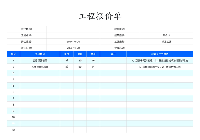Select the 标准工艺 craft level cell
The height and width of the screenshot is (140, 200).
[166, 42]
